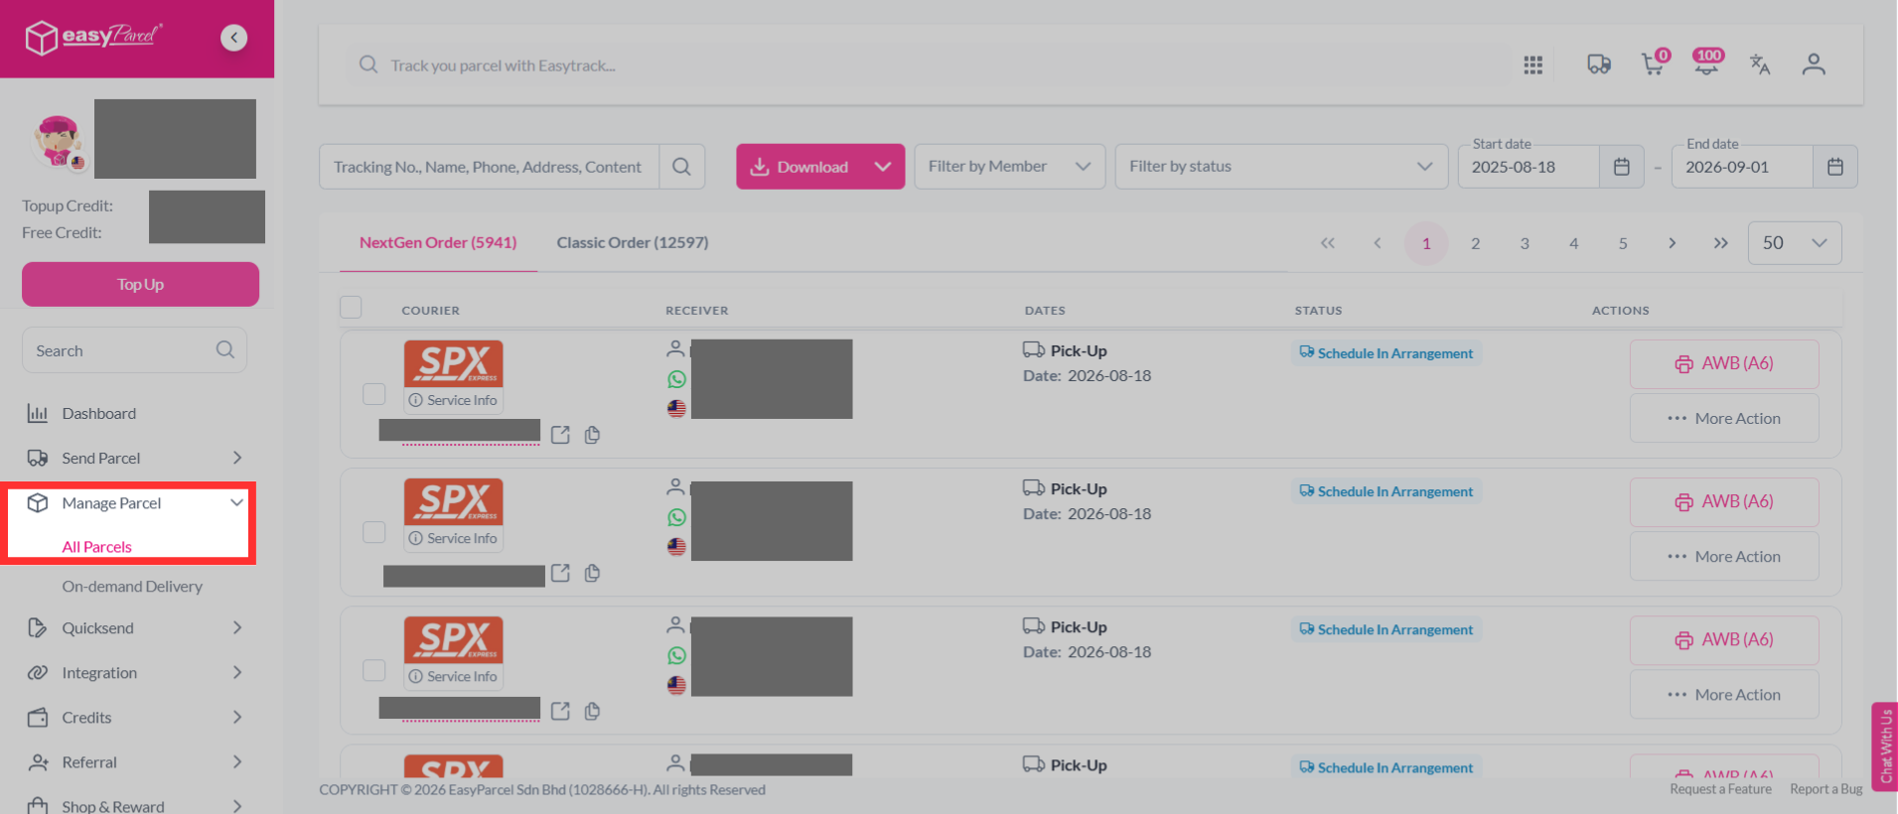
Task: Open external link icon in third order row
Action: [560, 711]
